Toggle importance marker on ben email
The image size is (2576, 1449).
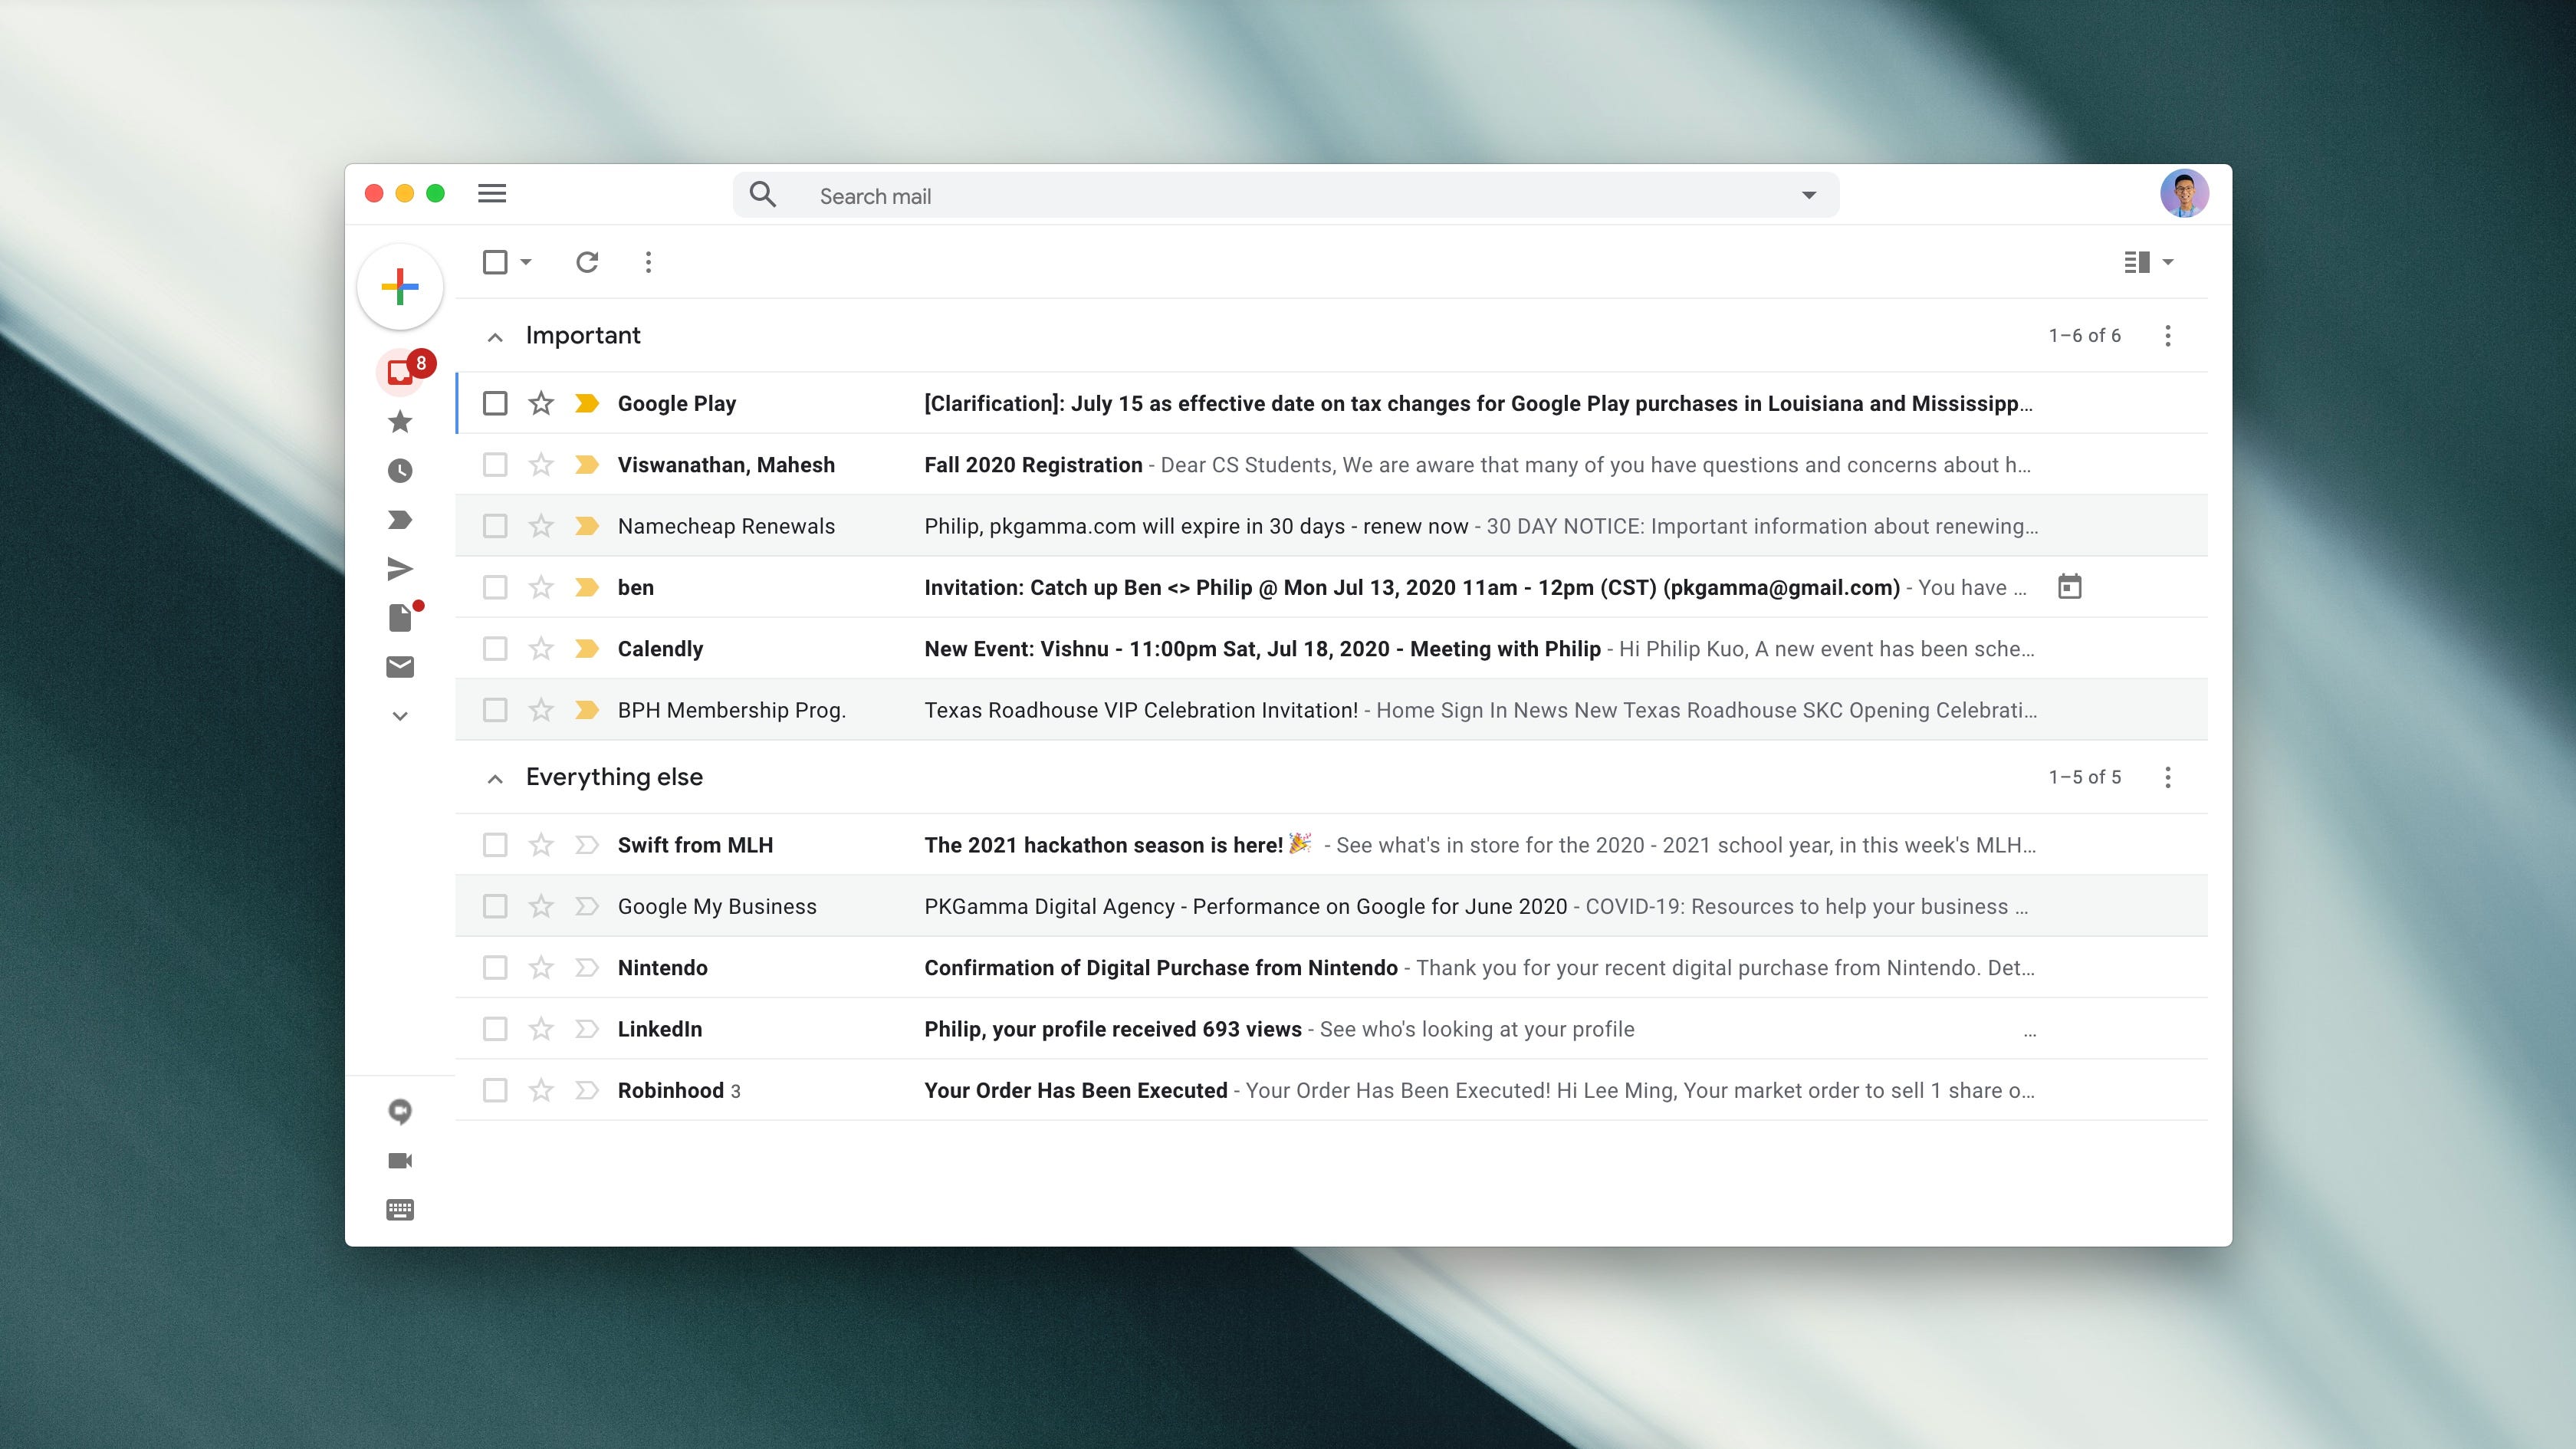pyautogui.click(x=587, y=587)
